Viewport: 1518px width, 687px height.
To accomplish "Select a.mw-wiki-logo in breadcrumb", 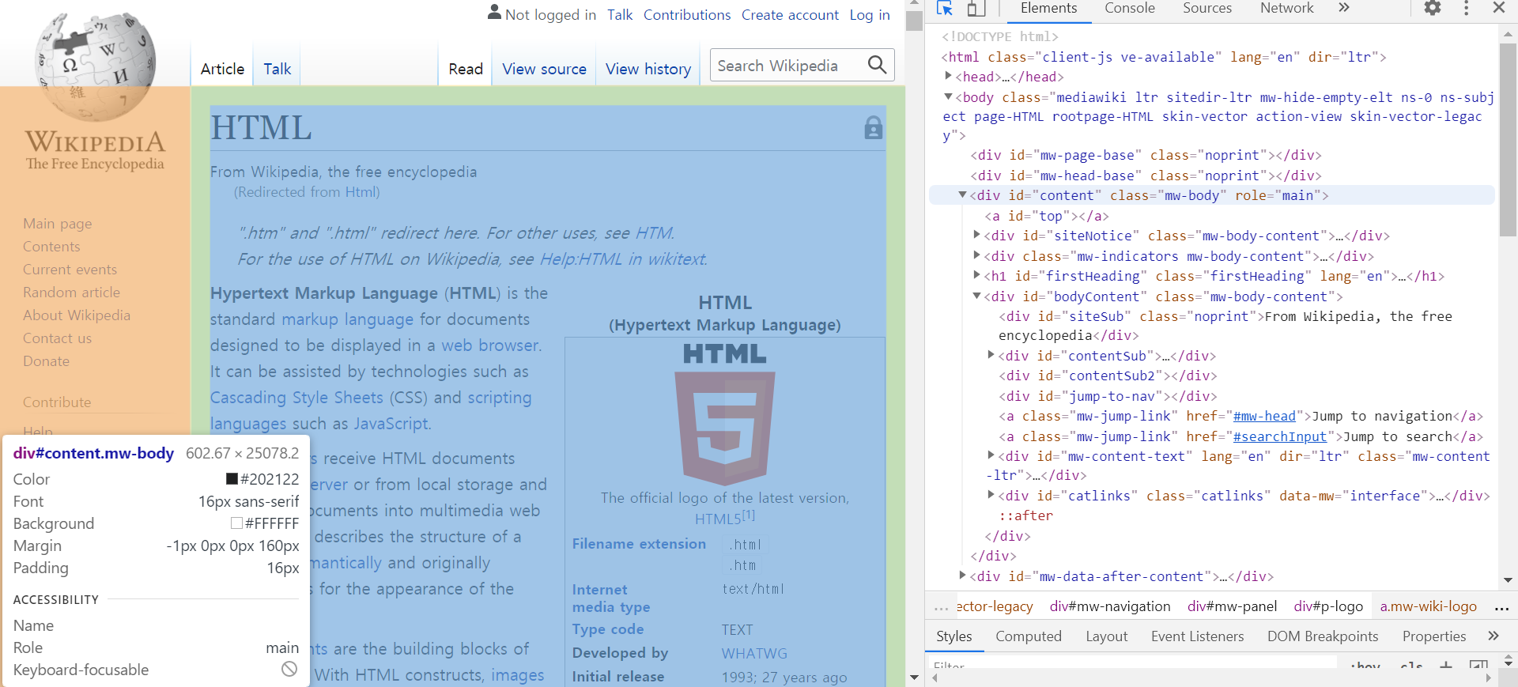I will tap(1428, 606).
